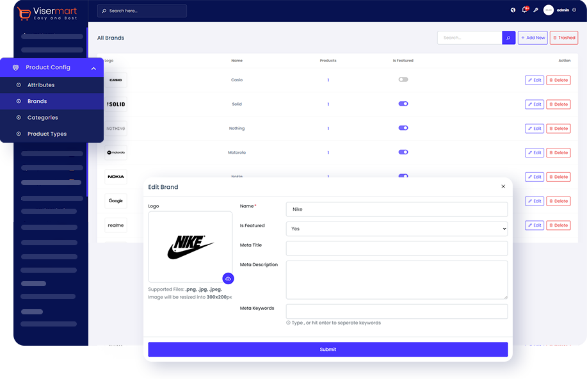This screenshot has height=379, width=587.
Task: Click Solid products count link
Action: point(328,104)
